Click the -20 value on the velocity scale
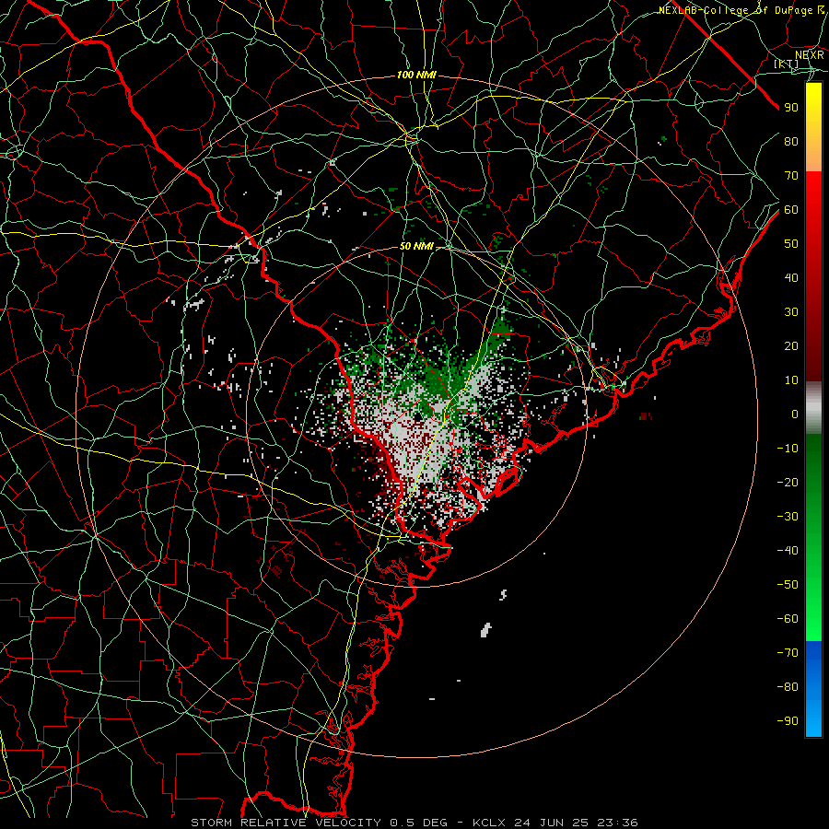Viewport: 829px width, 829px height. tap(788, 482)
